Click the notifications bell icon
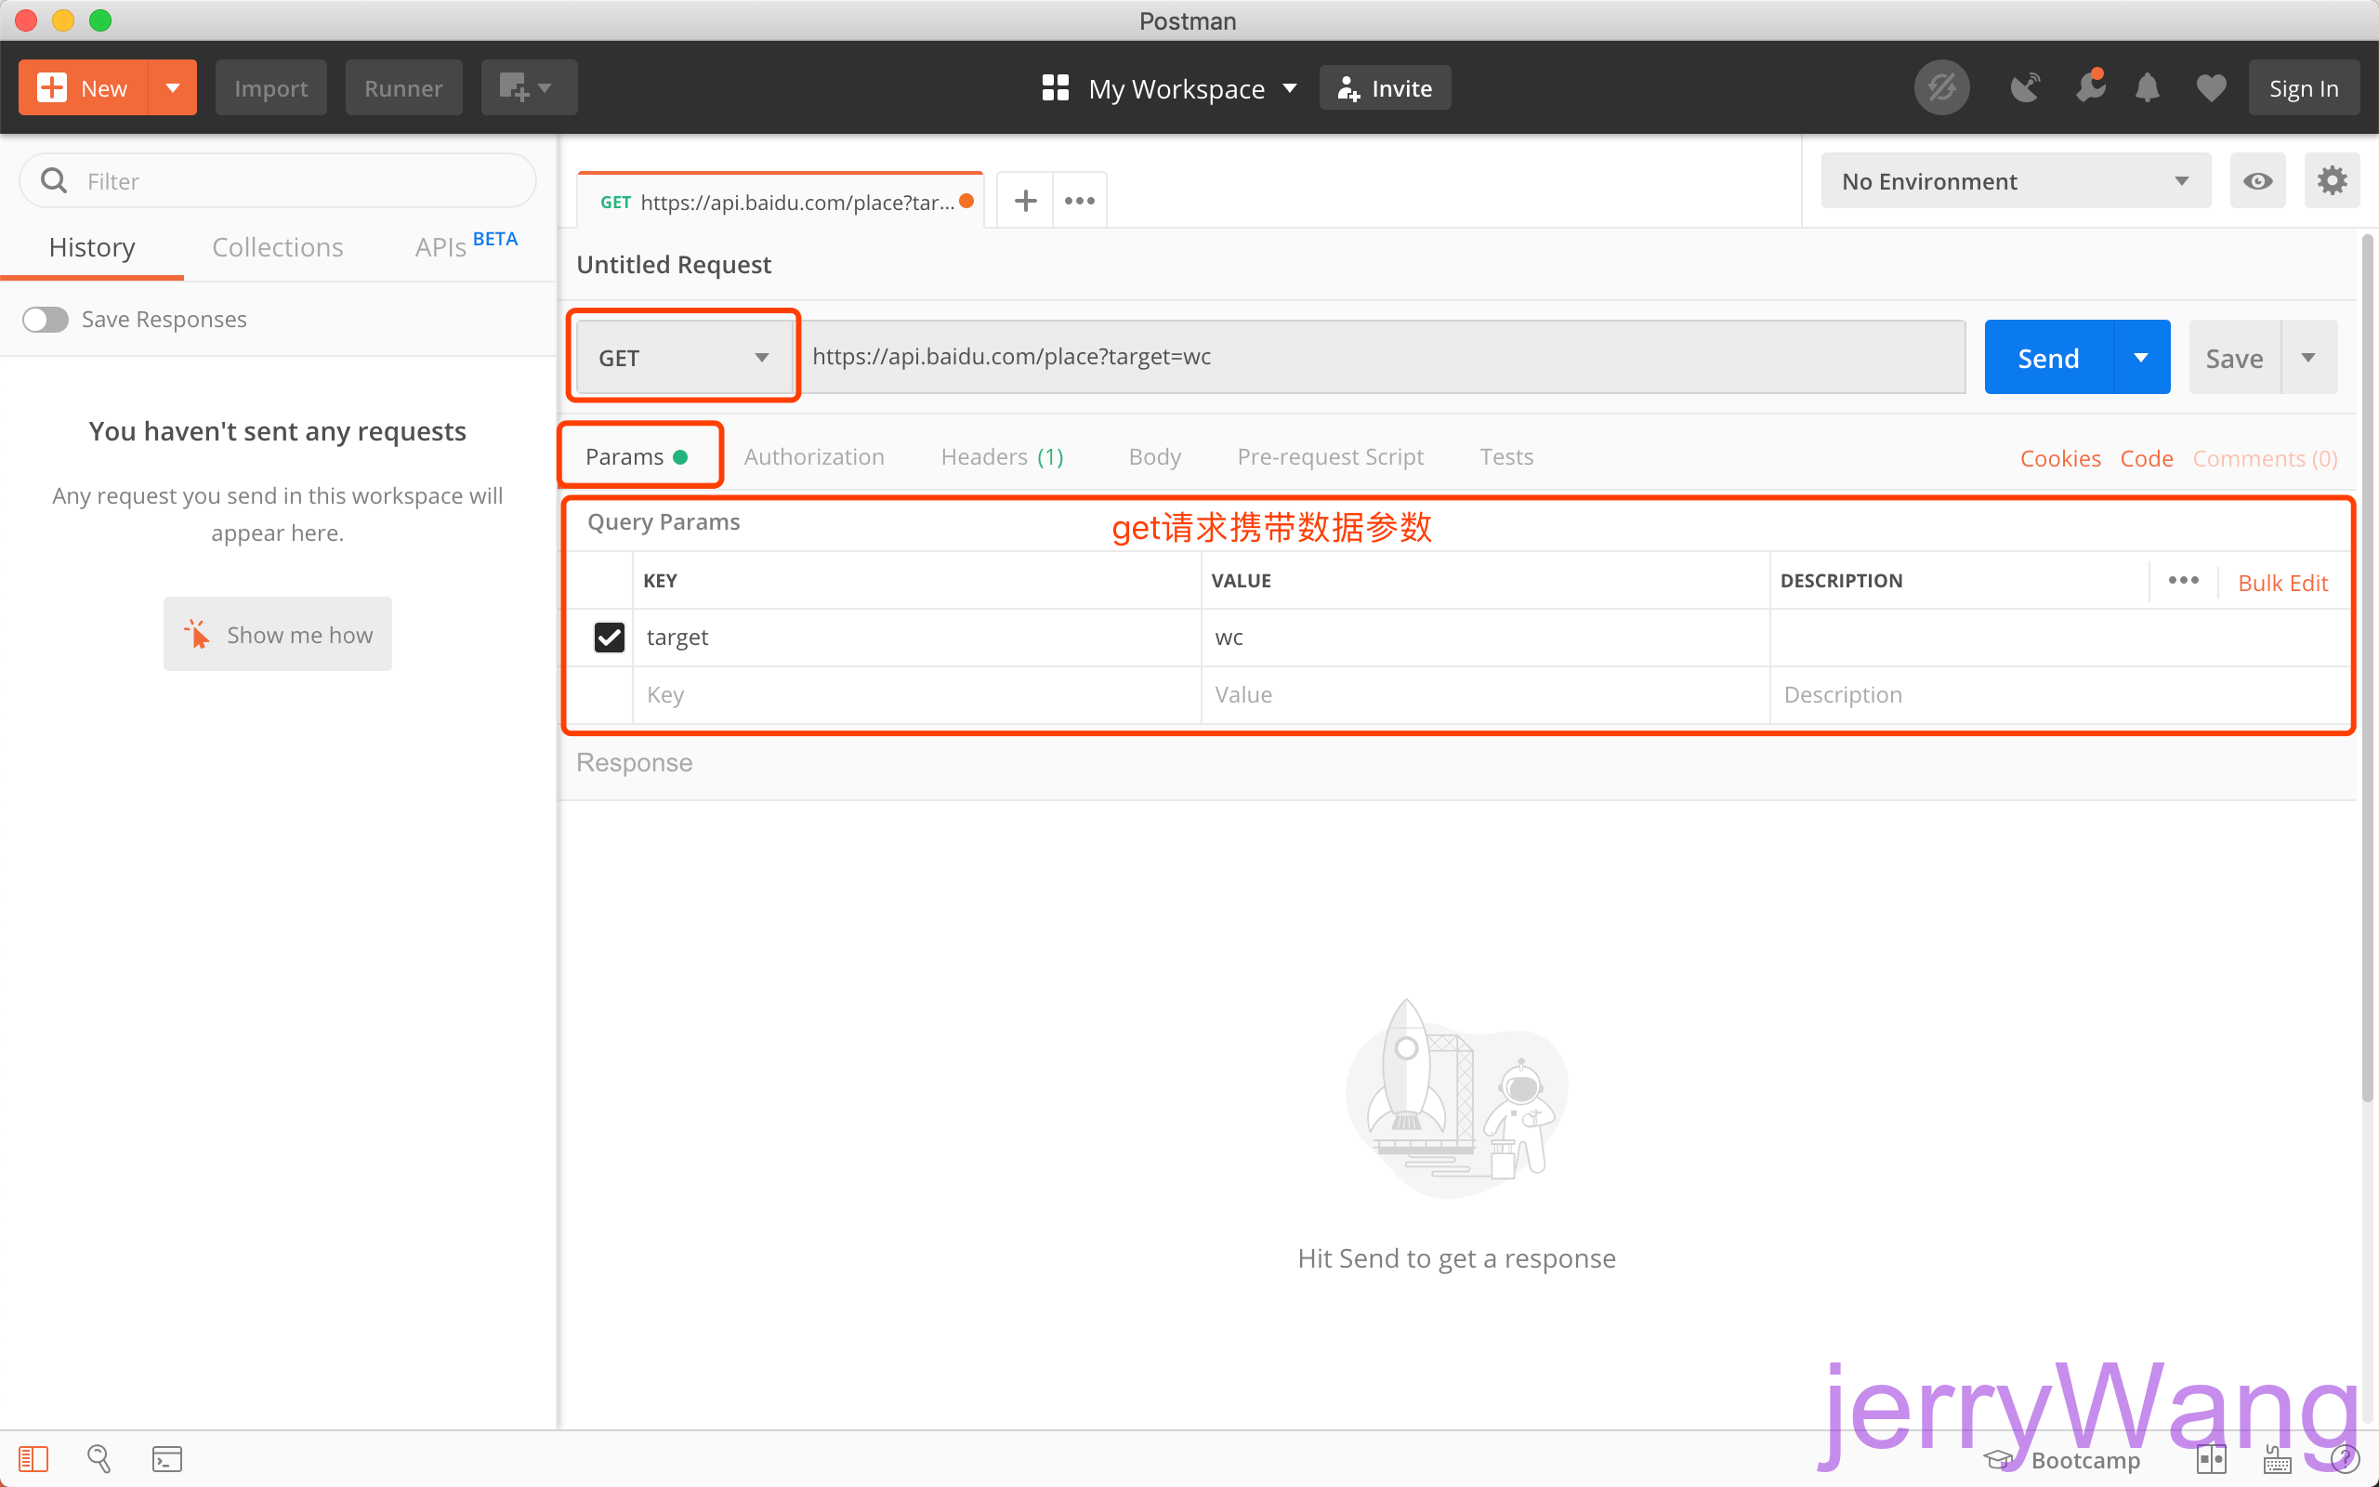Viewport: 2379px width, 1487px height. tap(2147, 88)
